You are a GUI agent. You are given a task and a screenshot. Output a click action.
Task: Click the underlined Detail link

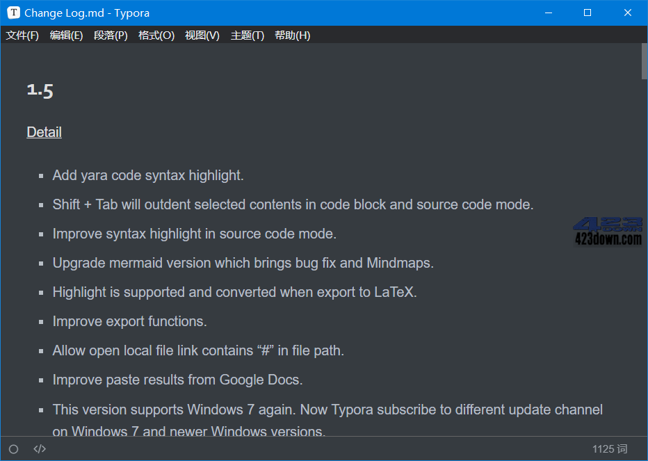[44, 132]
